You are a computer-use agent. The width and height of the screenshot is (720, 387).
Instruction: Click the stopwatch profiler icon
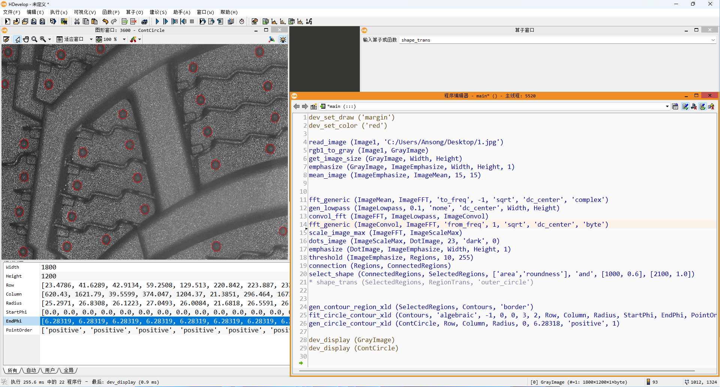(242, 22)
